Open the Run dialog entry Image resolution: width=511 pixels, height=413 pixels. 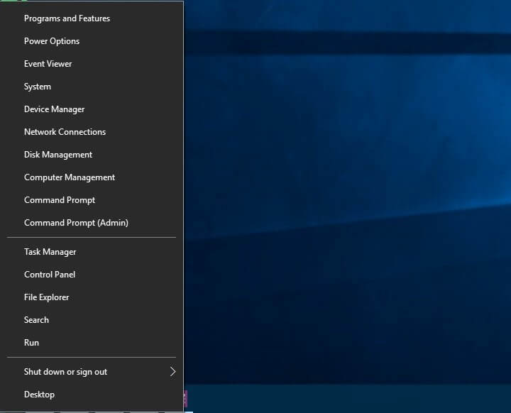pos(31,343)
